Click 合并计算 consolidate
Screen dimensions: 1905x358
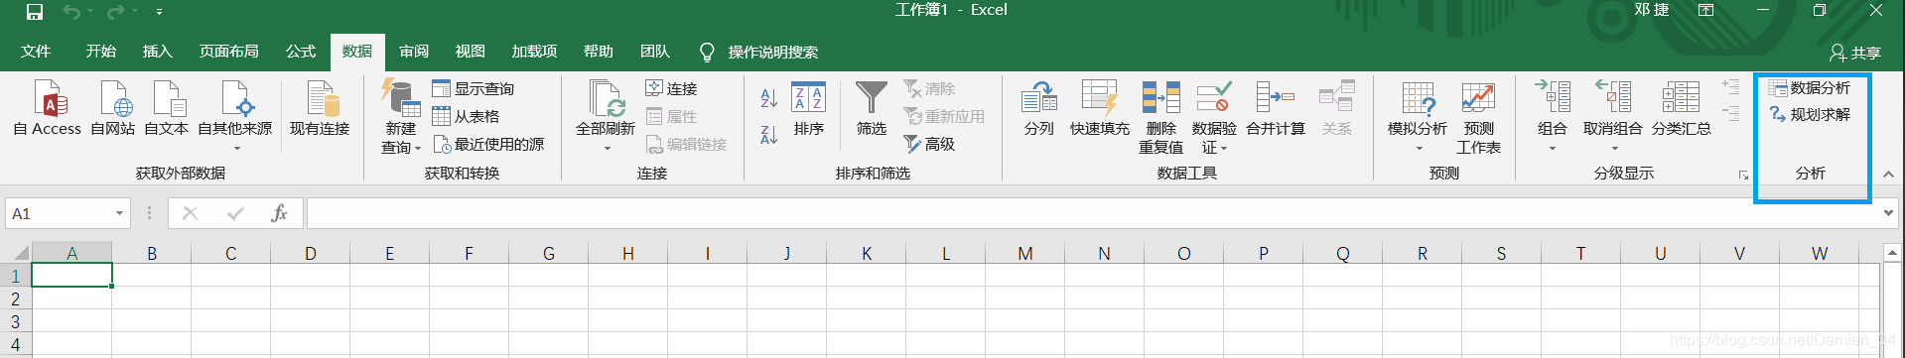(x=1276, y=109)
